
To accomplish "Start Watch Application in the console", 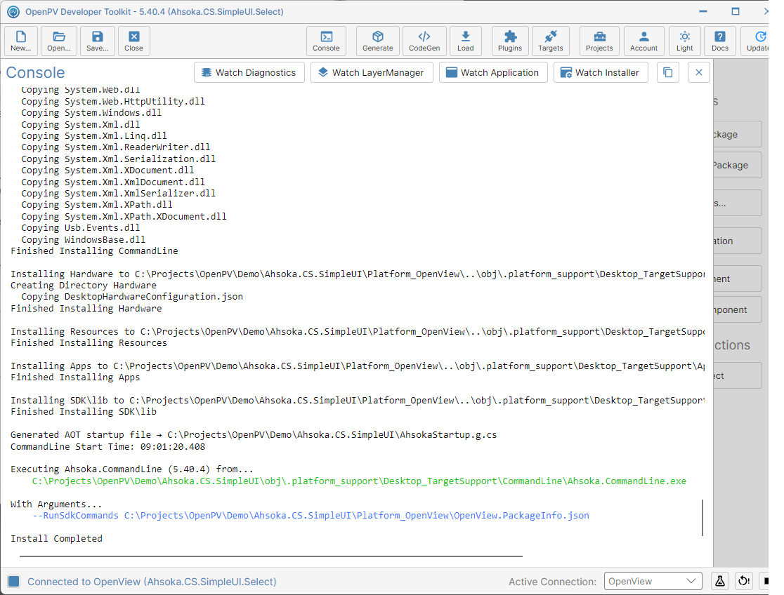I will pos(493,72).
